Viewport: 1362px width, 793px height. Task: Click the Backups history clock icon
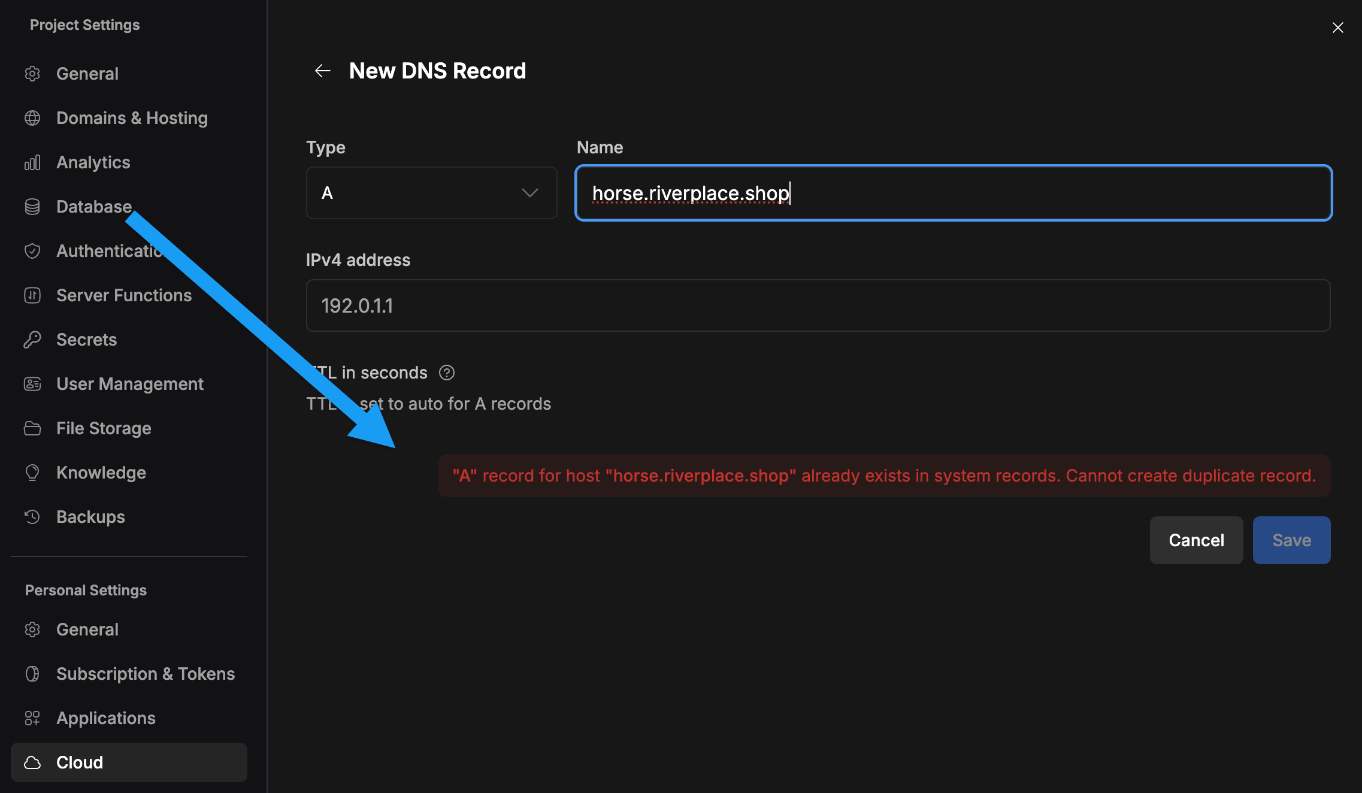click(32, 517)
